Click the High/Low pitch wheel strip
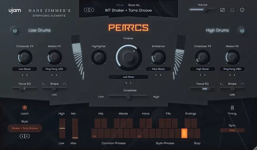The image size is (257, 150). (x=62, y=128)
